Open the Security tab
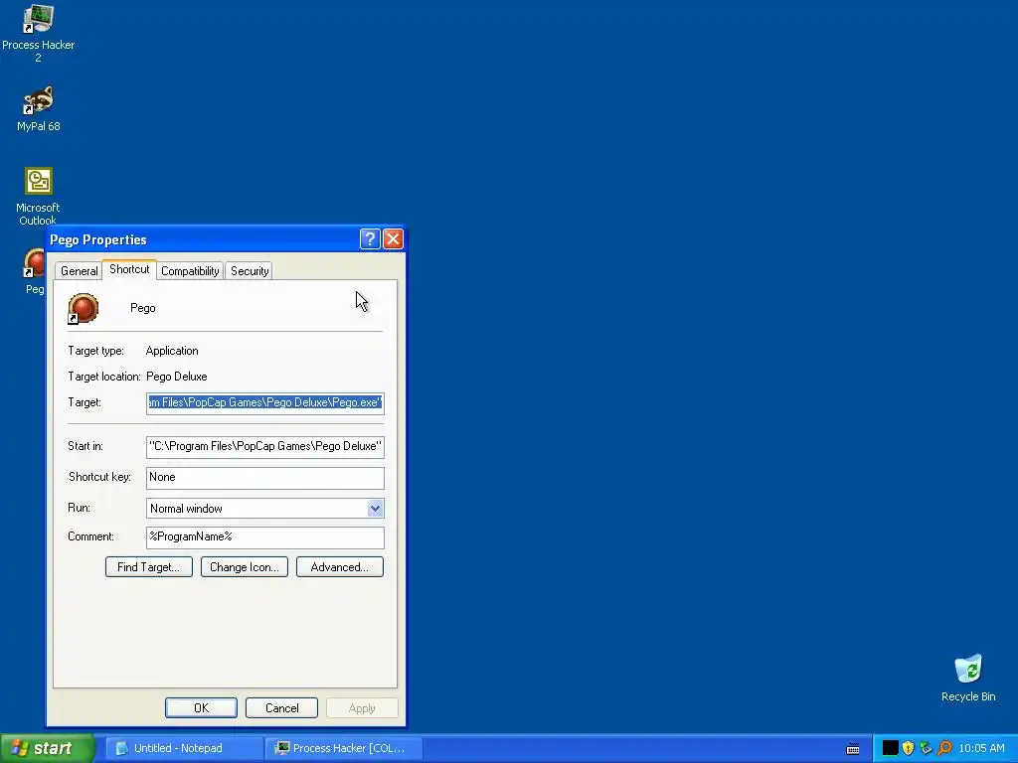 pos(250,270)
